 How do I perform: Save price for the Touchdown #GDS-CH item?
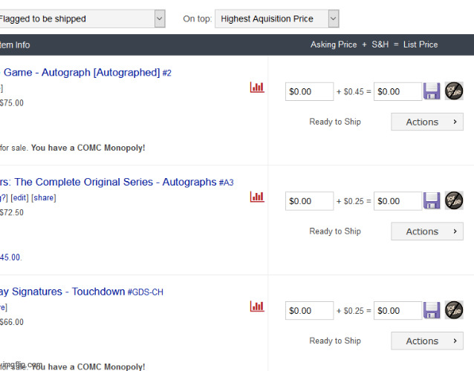[x=432, y=310]
